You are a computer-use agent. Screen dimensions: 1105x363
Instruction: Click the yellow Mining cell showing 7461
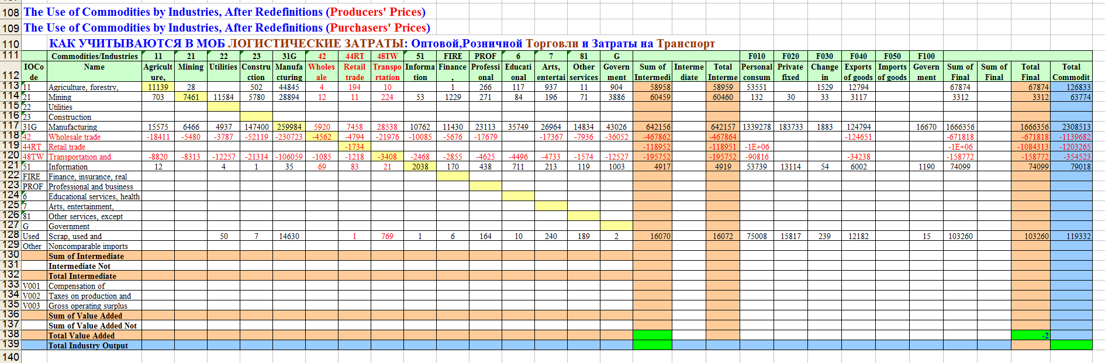(191, 97)
